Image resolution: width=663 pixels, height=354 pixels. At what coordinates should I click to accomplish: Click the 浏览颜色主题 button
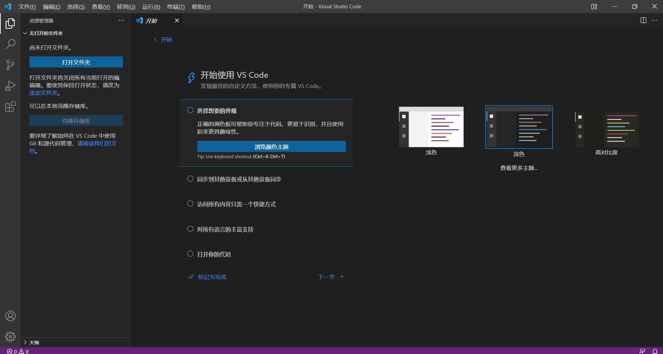point(272,146)
